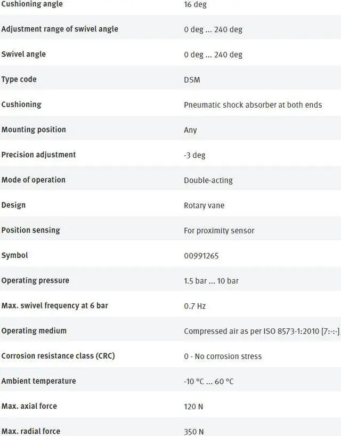Select the -3 deg precision adjustment value
This screenshot has width=341, height=436.
tap(194, 155)
